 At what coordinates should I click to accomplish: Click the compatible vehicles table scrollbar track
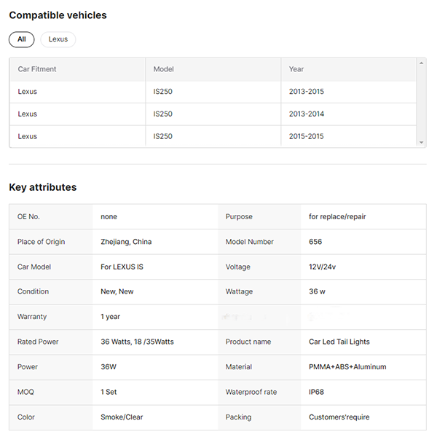(421, 102)
